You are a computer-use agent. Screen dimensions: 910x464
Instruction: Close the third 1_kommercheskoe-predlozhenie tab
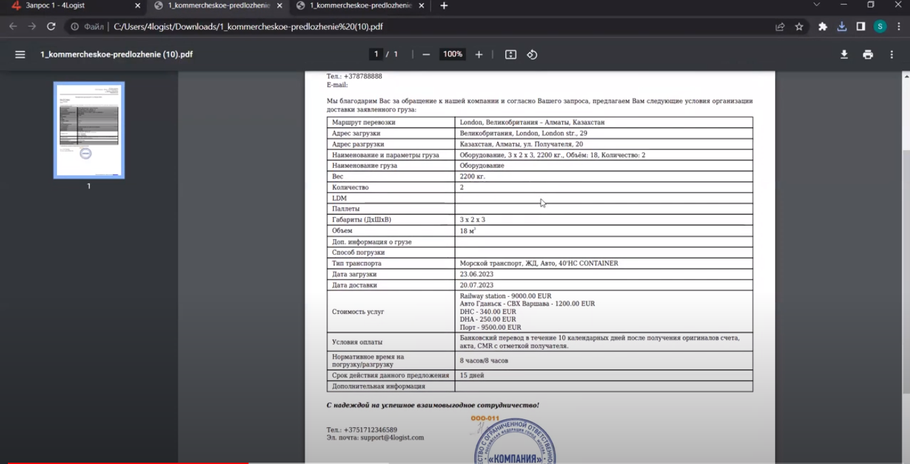coord(421,5)
